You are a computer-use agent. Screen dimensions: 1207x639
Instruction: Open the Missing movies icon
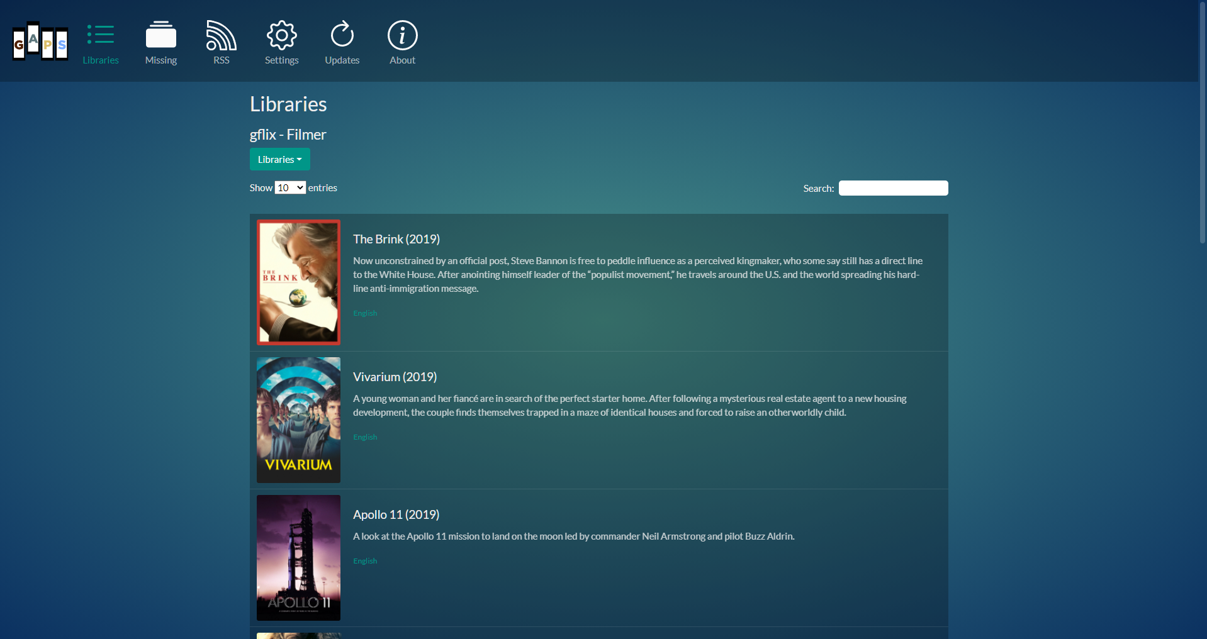pyautogui.click(x=161, y=35)
